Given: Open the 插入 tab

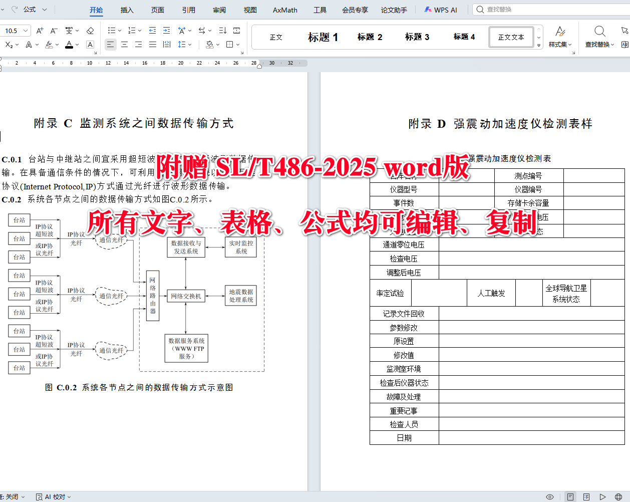Looking at the screenshot, I should [127, 10].
